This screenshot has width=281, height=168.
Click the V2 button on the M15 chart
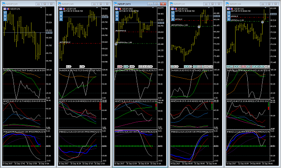[x=117, y=13]
